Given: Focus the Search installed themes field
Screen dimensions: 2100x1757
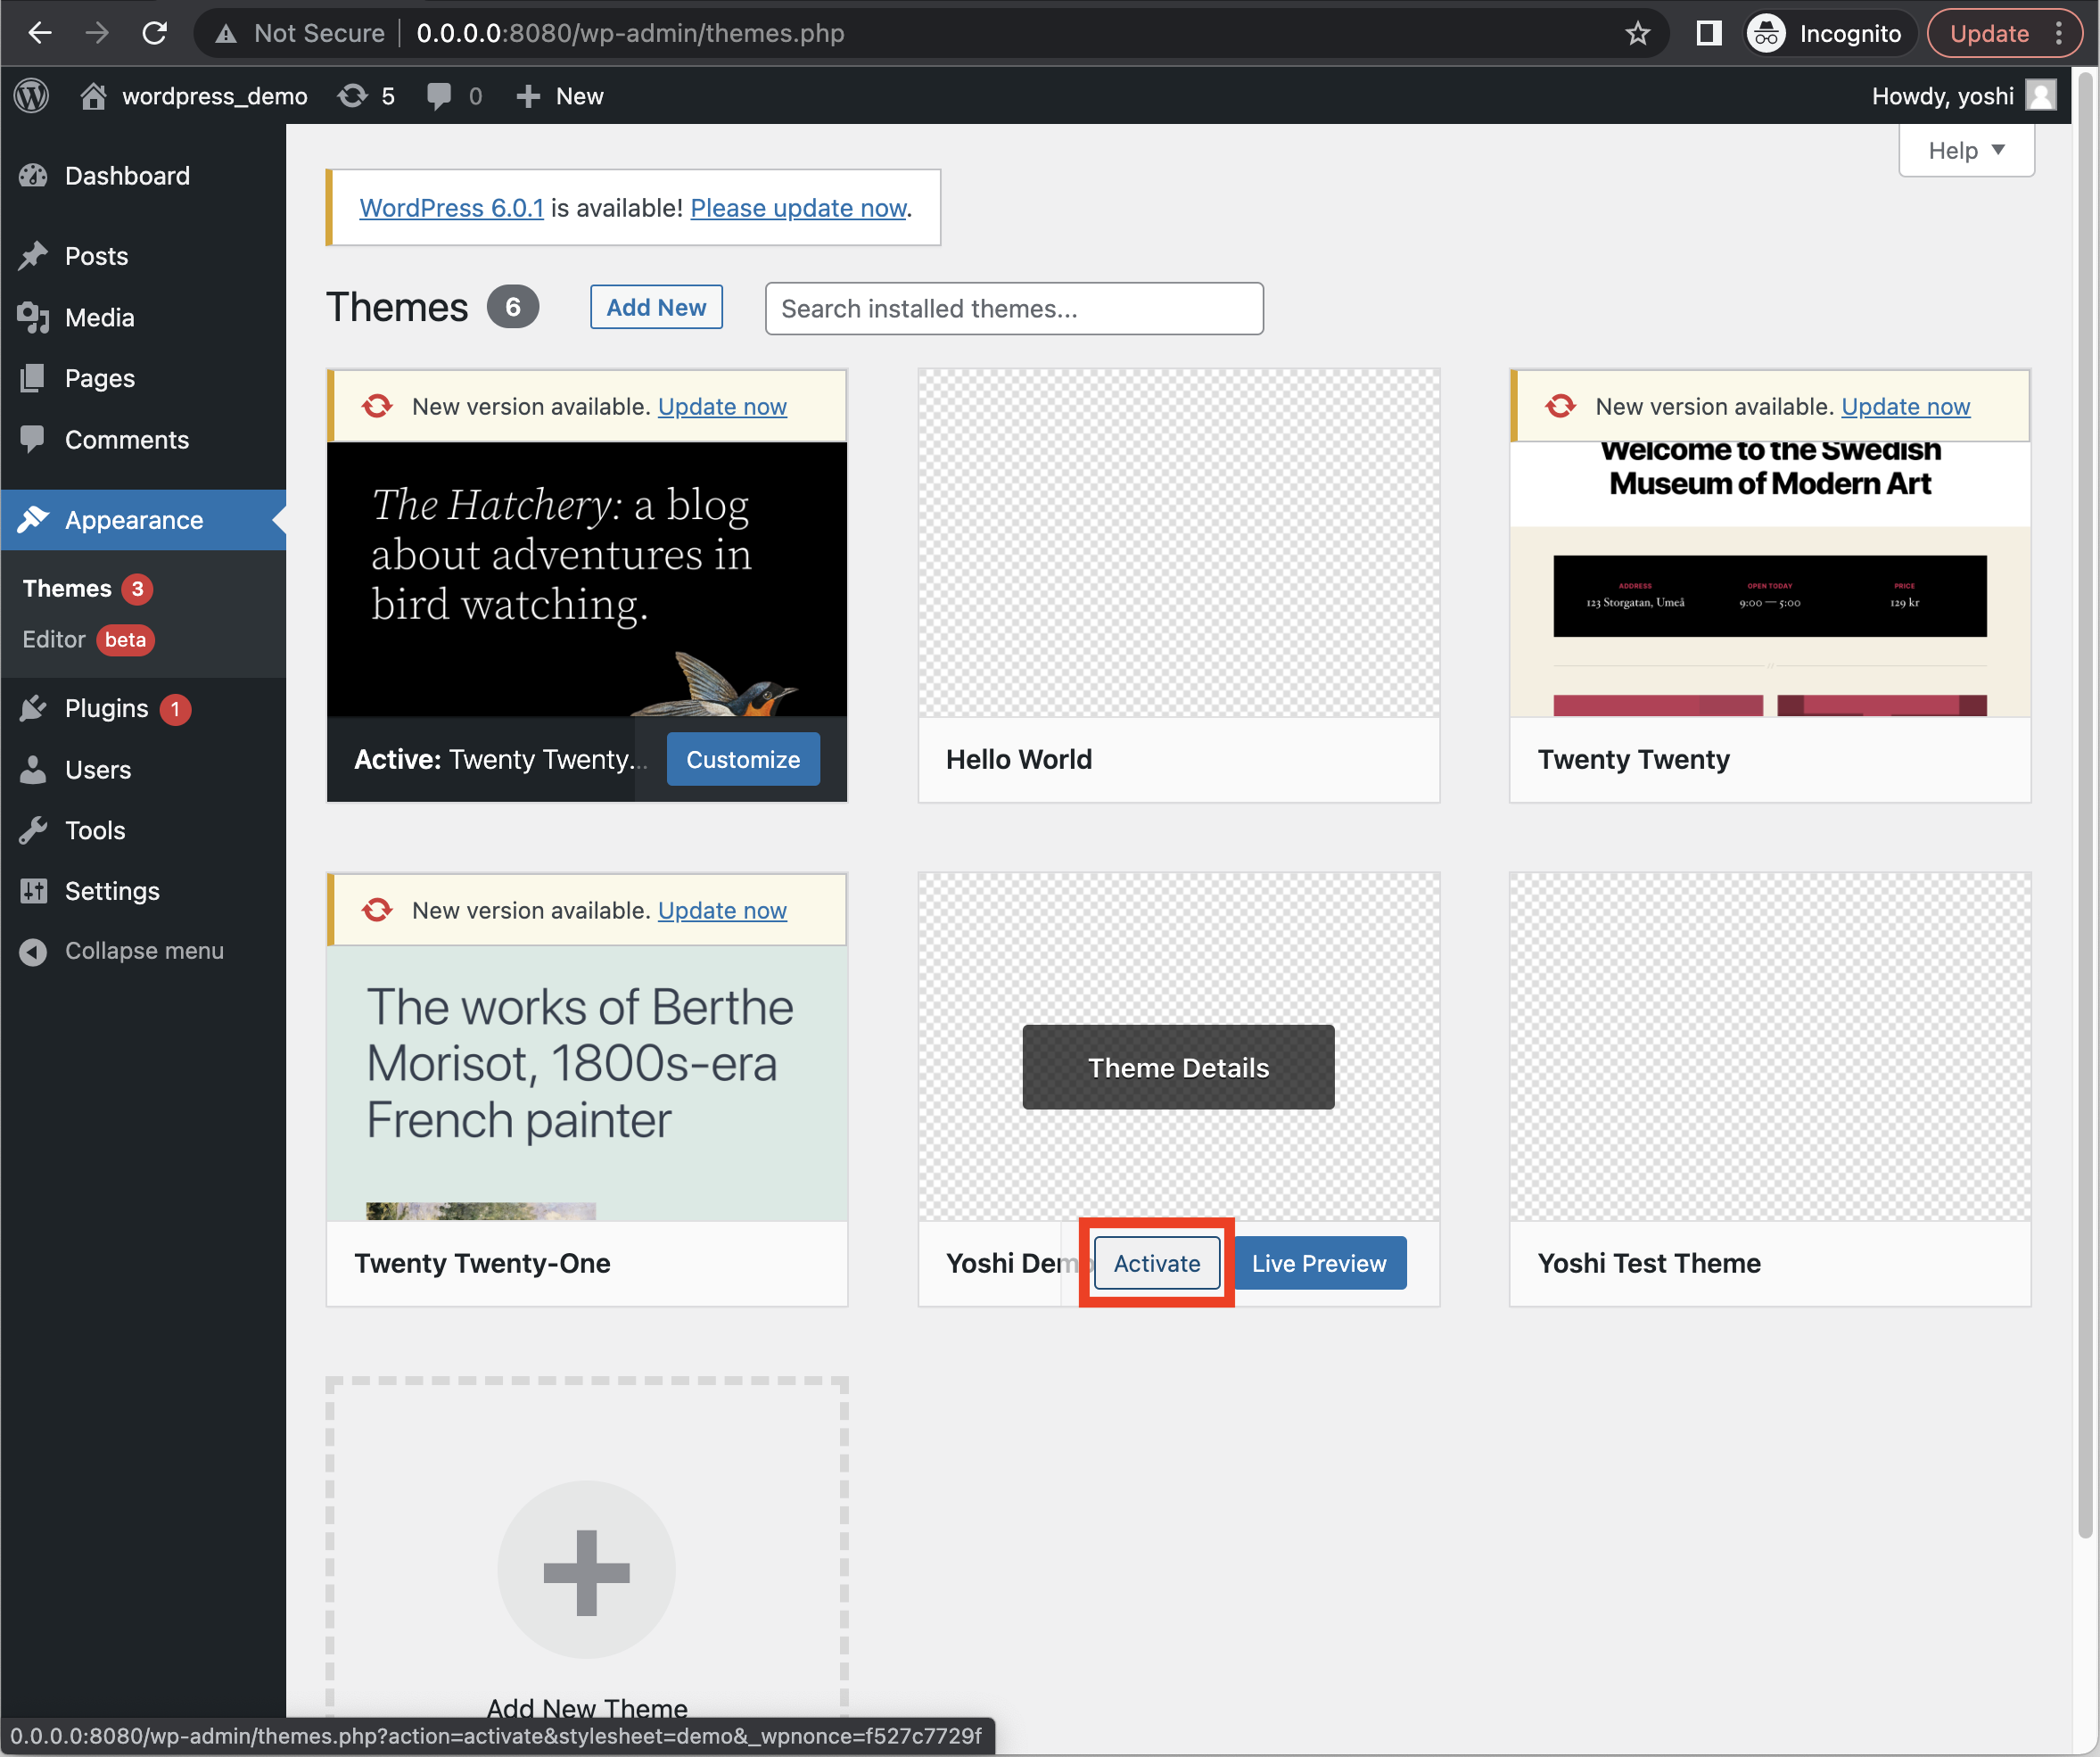Looking at the screenshot, I should (x=1014, y=308).
